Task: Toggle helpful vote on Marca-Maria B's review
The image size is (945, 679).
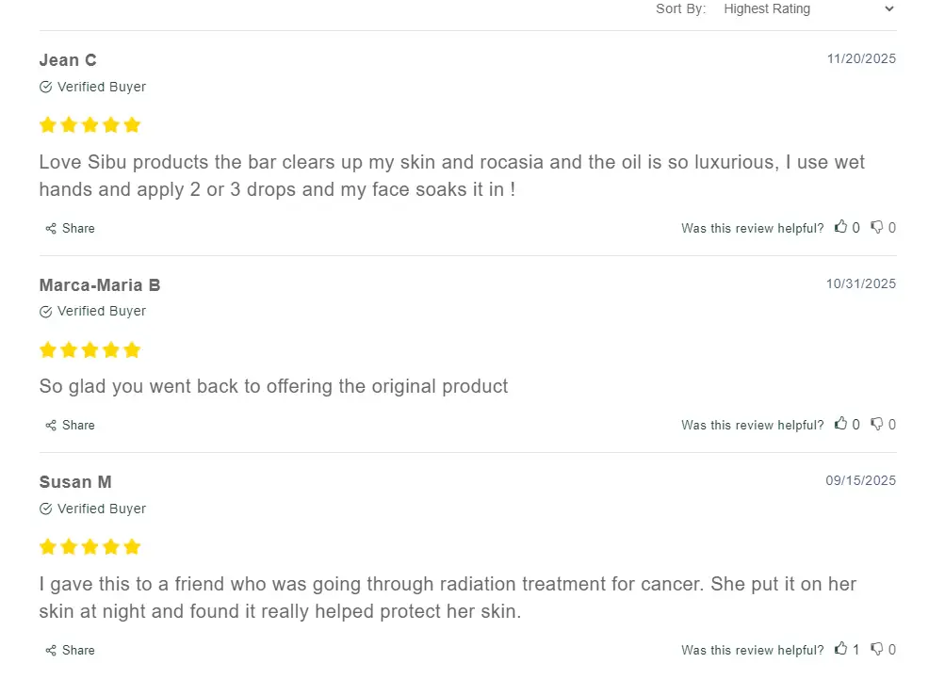Action: click(841, 424)
